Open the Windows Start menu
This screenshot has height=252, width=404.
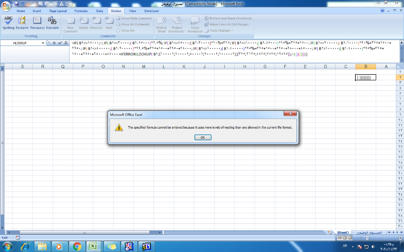click(x=7, y=247)
